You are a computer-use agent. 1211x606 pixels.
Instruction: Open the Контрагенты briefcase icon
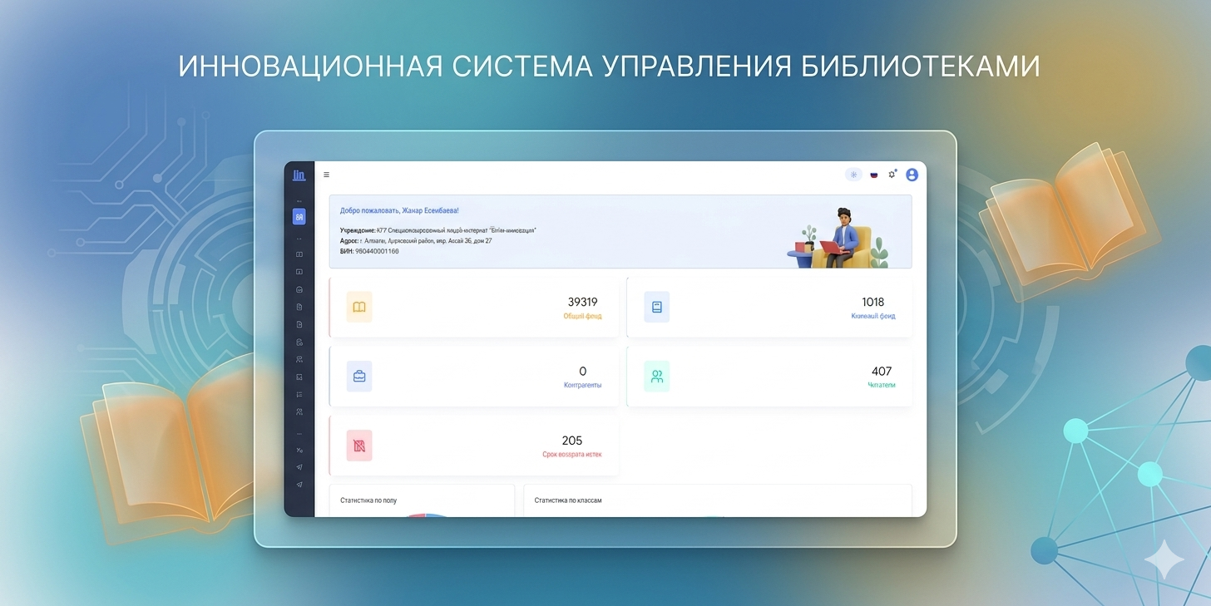pyautogui.click(x=358, y=376)
